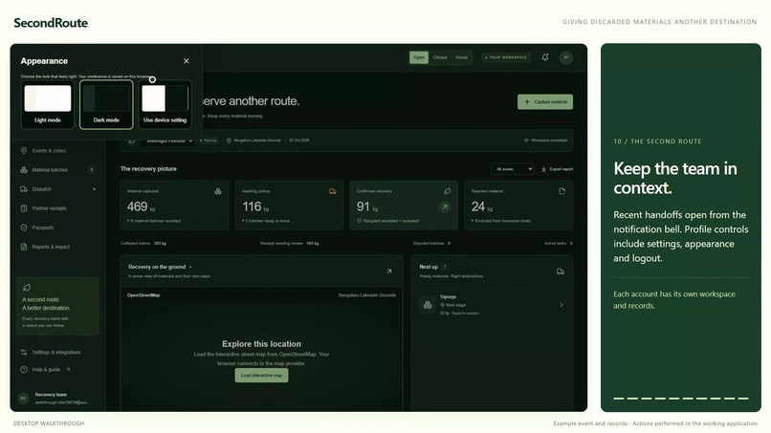Expand Recovery on the ground arrow

click(x=389, y=271)
